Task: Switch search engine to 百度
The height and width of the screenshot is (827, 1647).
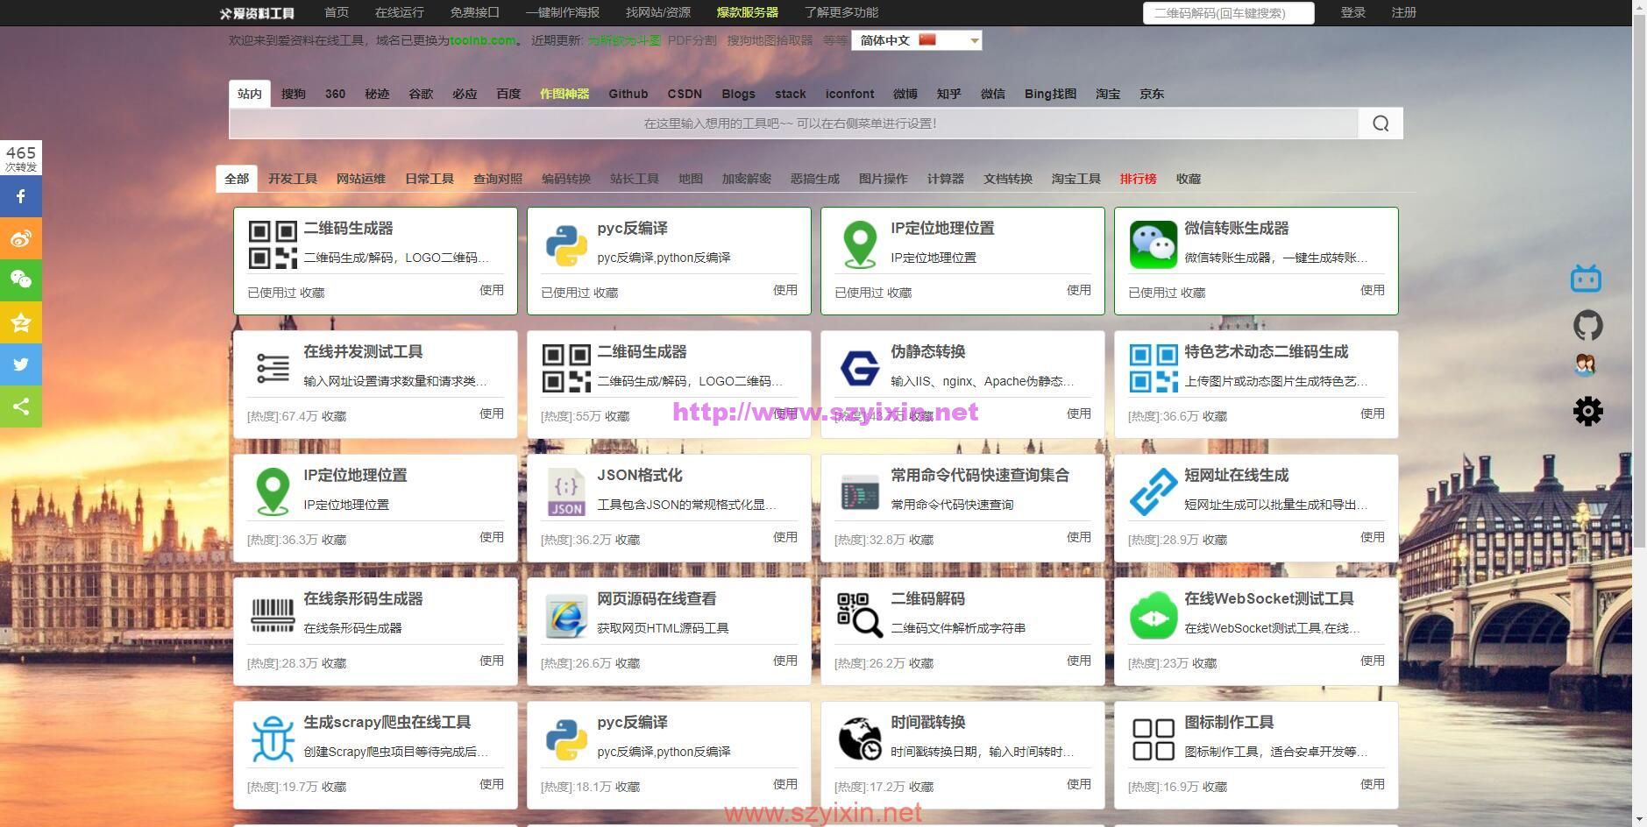Action: (508, 94)
